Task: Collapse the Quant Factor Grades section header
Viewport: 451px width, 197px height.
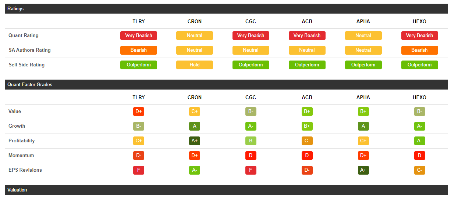Action: pos(30,84)
